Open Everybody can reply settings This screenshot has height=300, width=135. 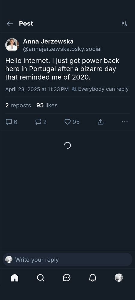click(x=100, y=89)
